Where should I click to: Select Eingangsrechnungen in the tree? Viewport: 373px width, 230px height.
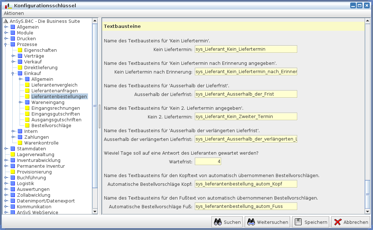55,108
